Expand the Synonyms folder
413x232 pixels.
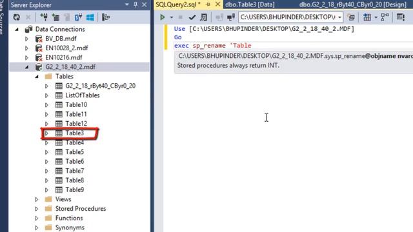[x=37, y=227]
